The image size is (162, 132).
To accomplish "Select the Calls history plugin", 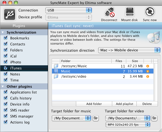I will pos(21,98).
